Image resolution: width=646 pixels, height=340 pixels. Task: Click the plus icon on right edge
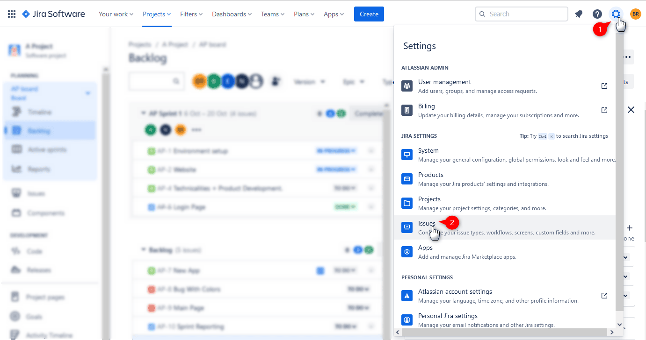[x=630, y=228]
